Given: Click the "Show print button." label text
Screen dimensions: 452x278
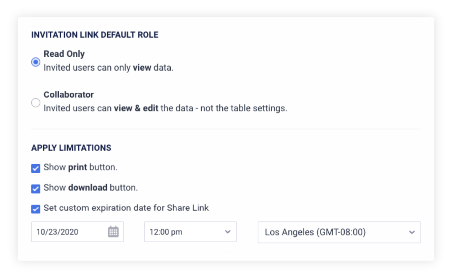Looking at the screenshot, I should (x=81, y=168).
